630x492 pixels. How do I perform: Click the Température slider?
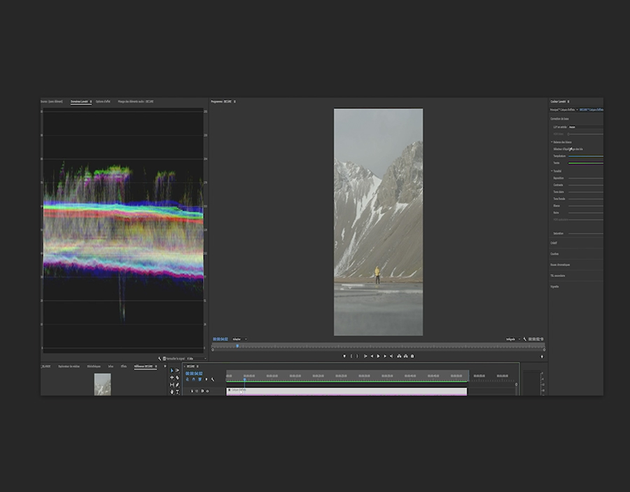click(585, 156)
